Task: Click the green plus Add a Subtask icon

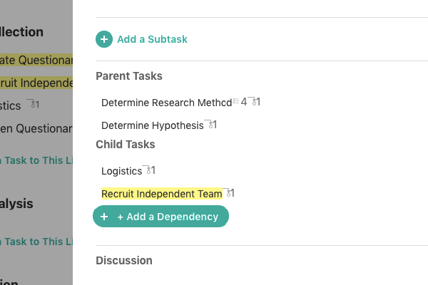Action: [x=104, y=39]
